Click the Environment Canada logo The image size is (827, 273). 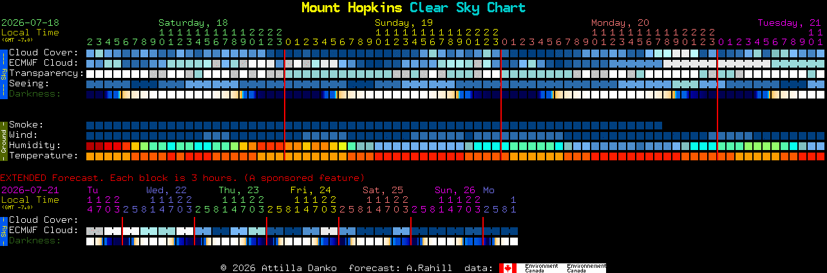[x=553, y=268]
